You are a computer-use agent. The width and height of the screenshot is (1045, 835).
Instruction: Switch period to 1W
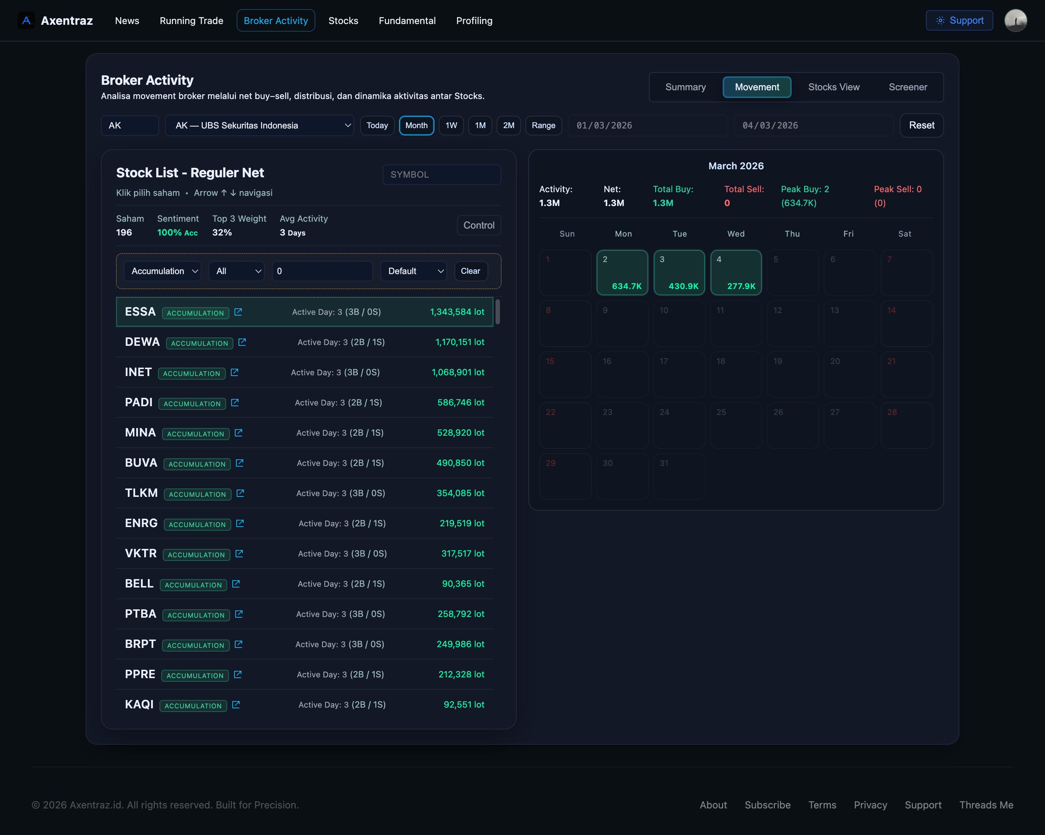(x=451, y=126)
